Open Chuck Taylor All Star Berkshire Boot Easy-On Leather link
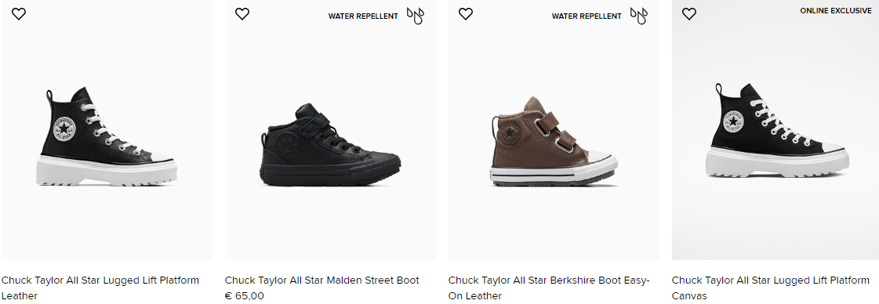The image size is (879, 304). 549,288
